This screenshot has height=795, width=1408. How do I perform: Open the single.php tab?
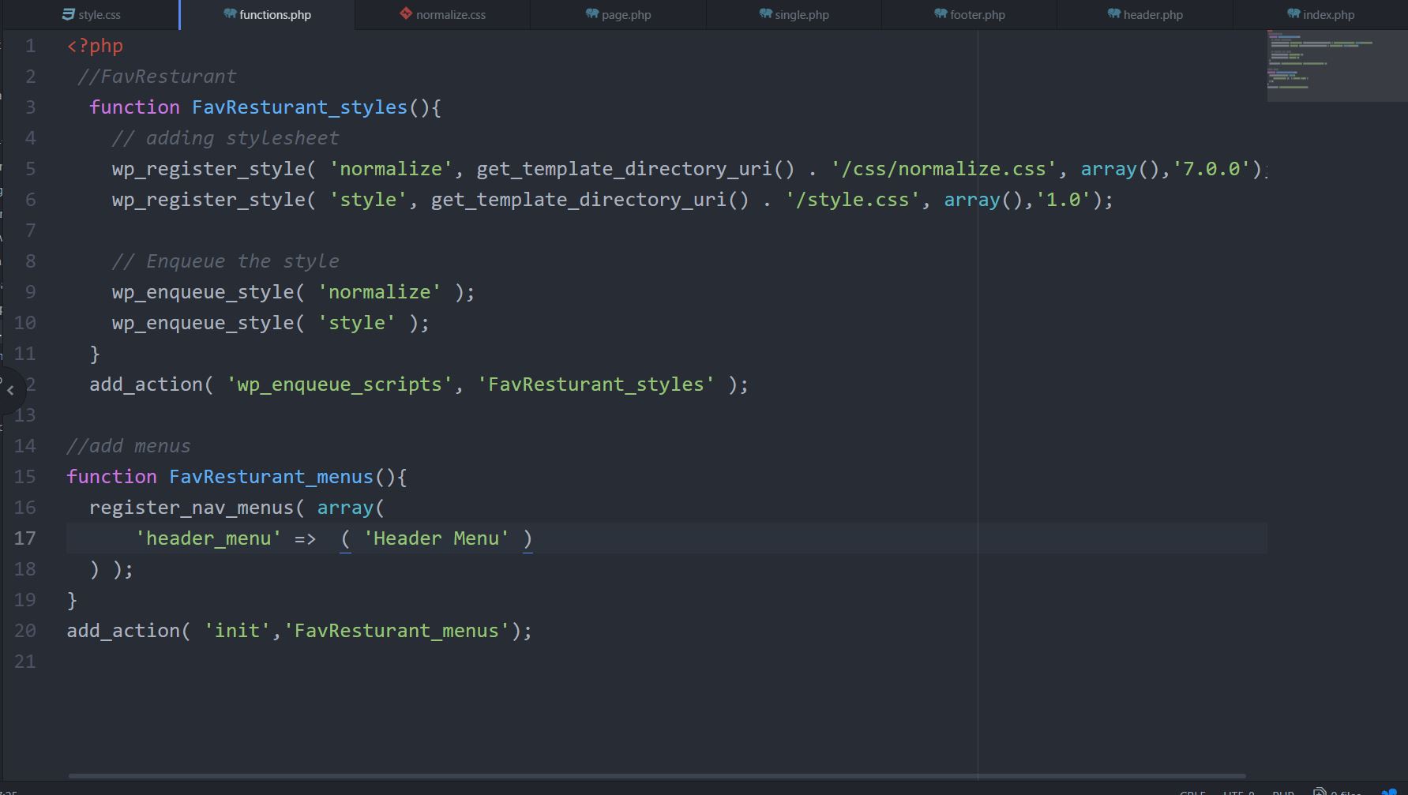[x=794, y=15]
